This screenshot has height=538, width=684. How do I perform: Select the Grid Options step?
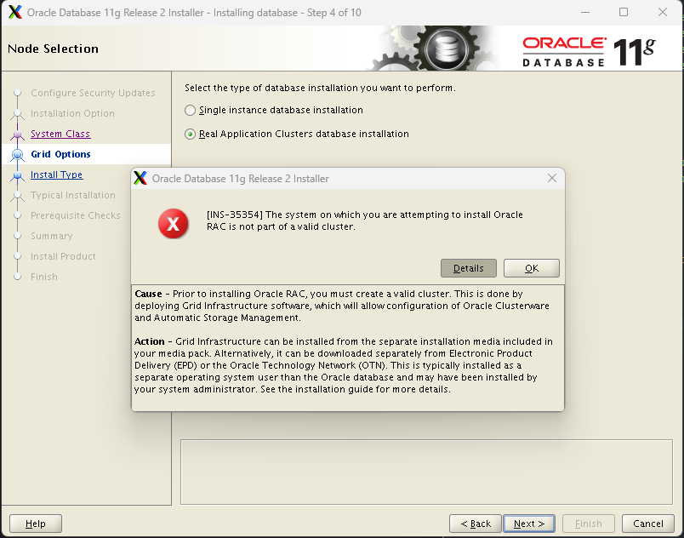(x=60, y=154)
